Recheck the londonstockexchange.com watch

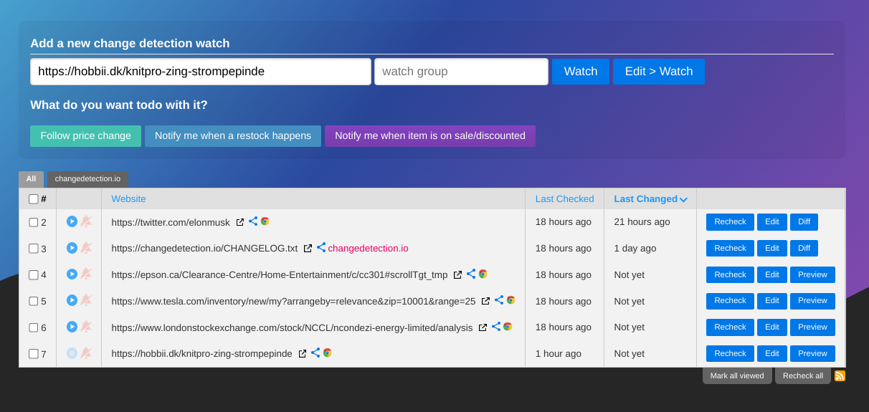pos(730,327)
